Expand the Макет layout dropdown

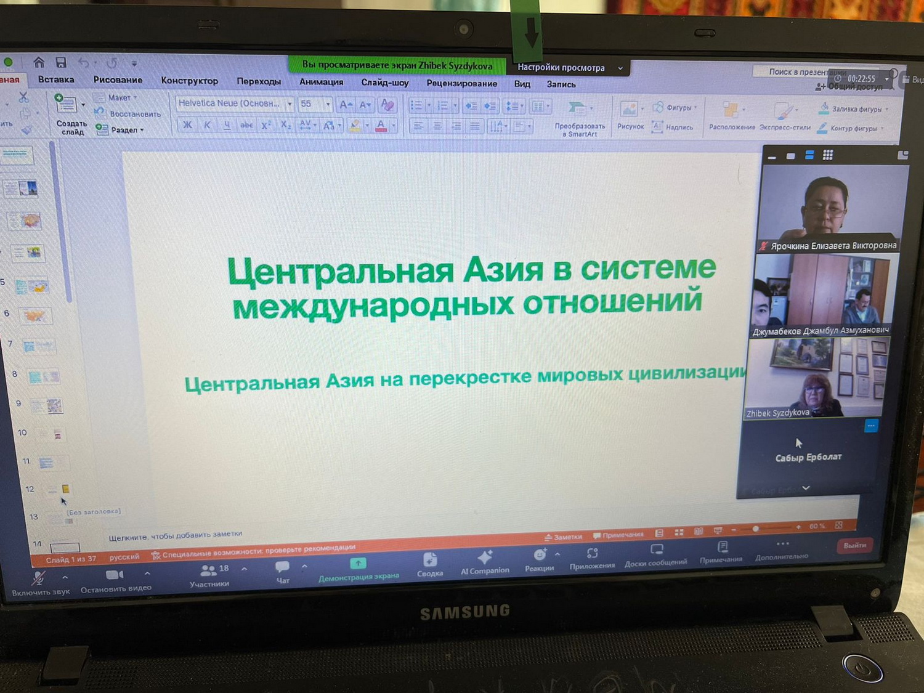point(136,98)
